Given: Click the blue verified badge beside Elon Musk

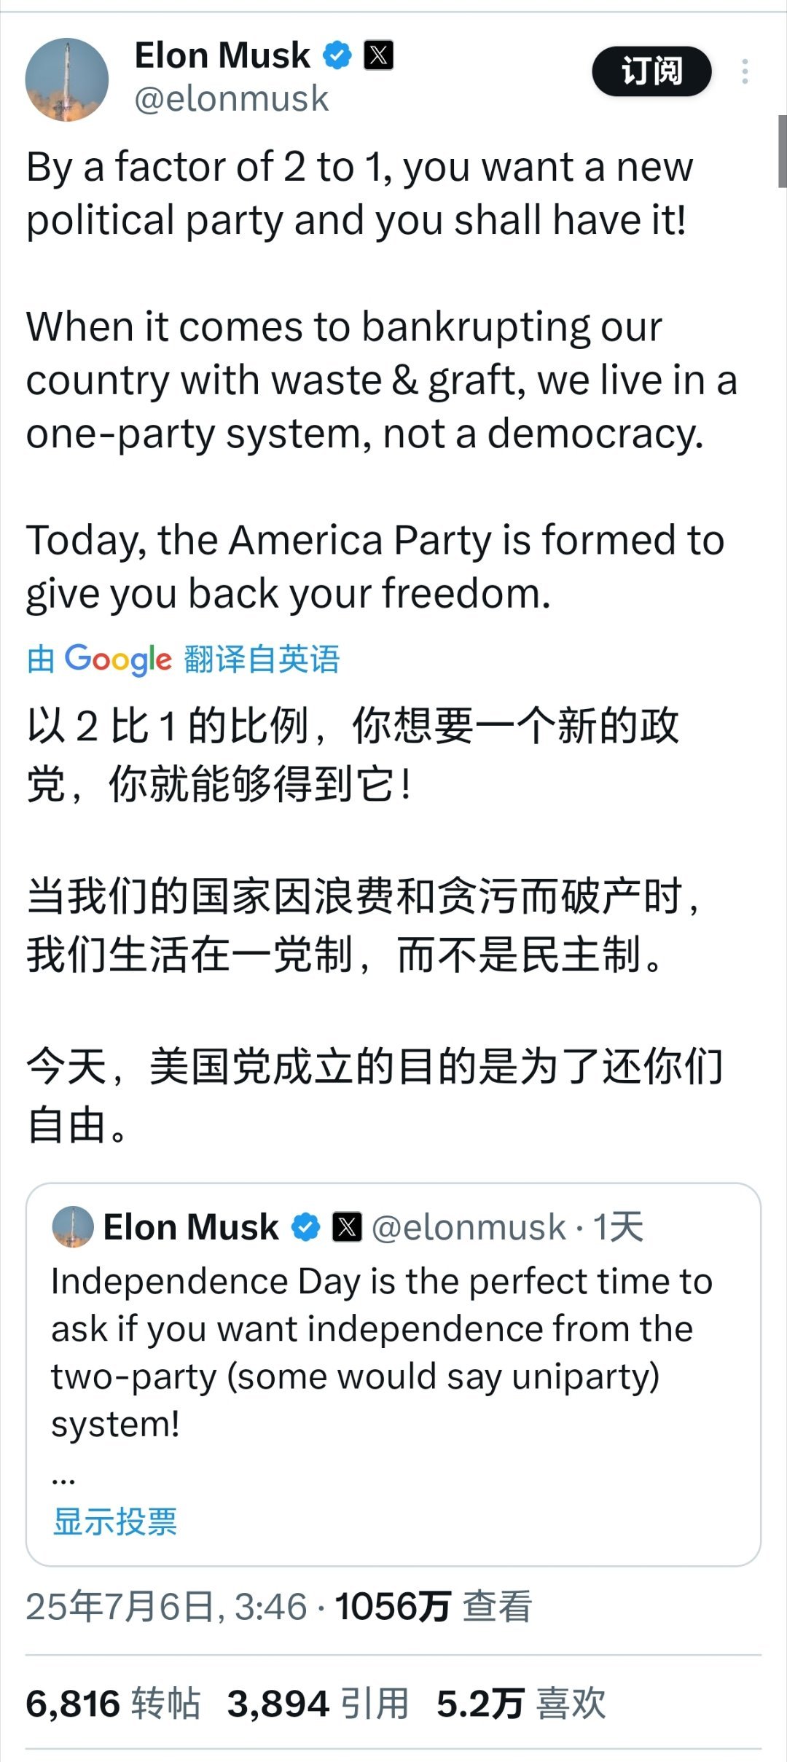Looking at the screenshot, I should pos(337,55).
